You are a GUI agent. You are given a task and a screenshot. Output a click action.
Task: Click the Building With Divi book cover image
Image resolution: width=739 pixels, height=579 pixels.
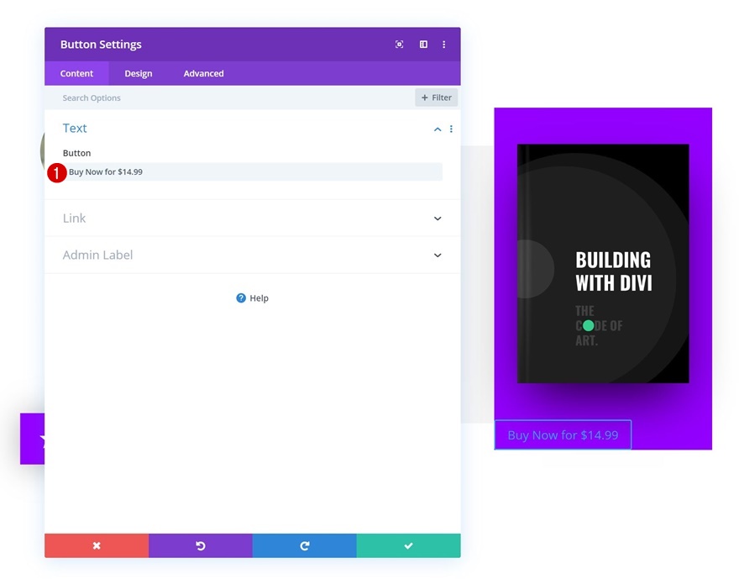(x=603, y=264)
